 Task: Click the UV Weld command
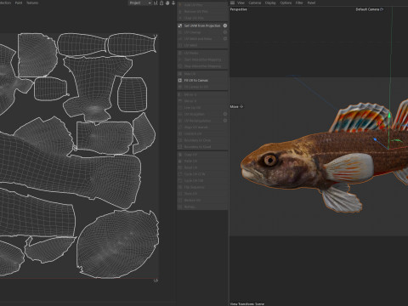202,45
